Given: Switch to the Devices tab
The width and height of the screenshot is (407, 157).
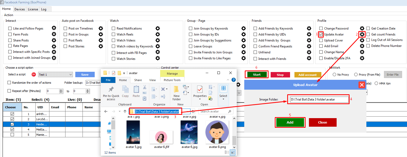Looking at the screenshot, I should [x=20, y=9].
